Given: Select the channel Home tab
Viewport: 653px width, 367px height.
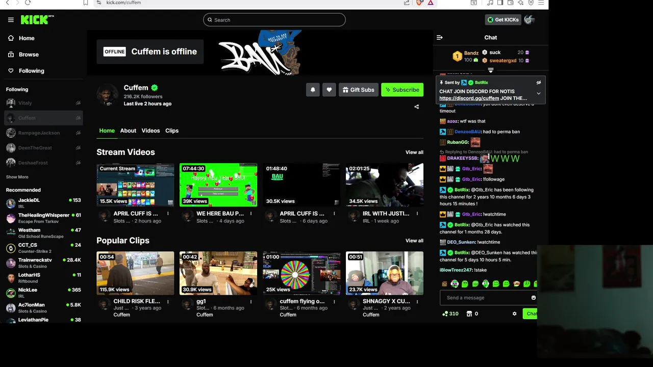Looking at the screenshot, I should pyautogui.click(x=107, y=130).
